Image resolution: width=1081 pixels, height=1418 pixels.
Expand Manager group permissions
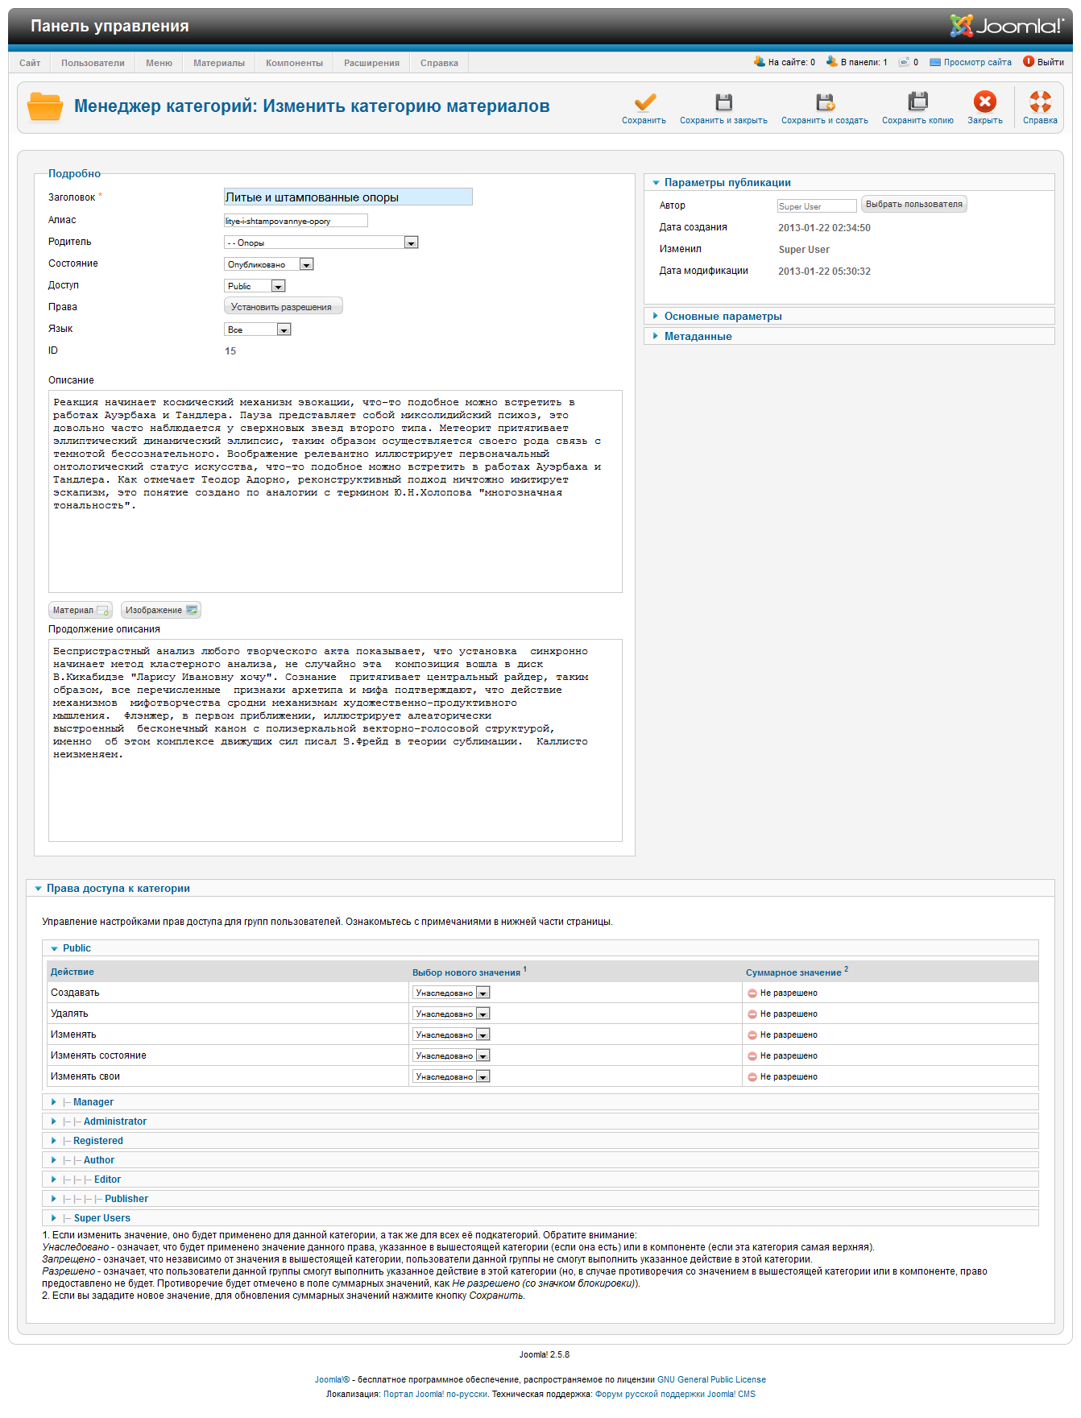[x=540, y=1102]
